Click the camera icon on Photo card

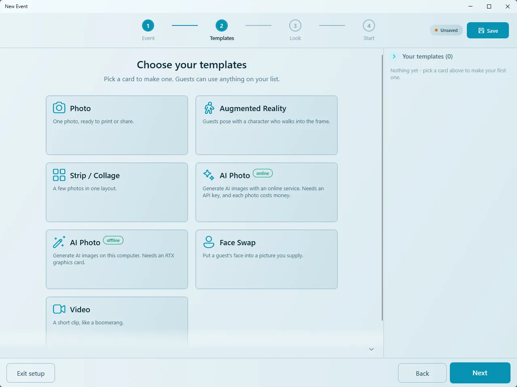pyautogui.click(x=59, y=107)
